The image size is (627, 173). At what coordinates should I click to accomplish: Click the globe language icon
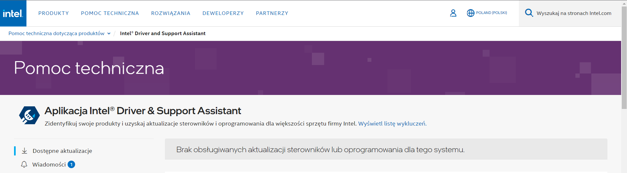pyautogui.click(x=470, y=13)
